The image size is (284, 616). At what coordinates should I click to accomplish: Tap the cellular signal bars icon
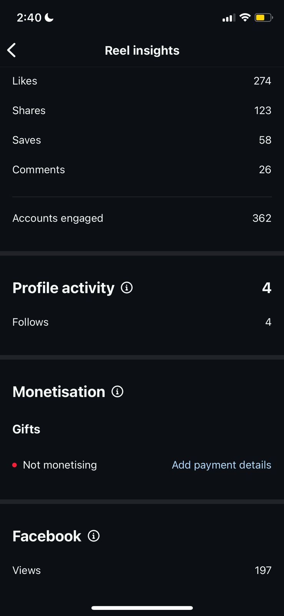point(228,18)
